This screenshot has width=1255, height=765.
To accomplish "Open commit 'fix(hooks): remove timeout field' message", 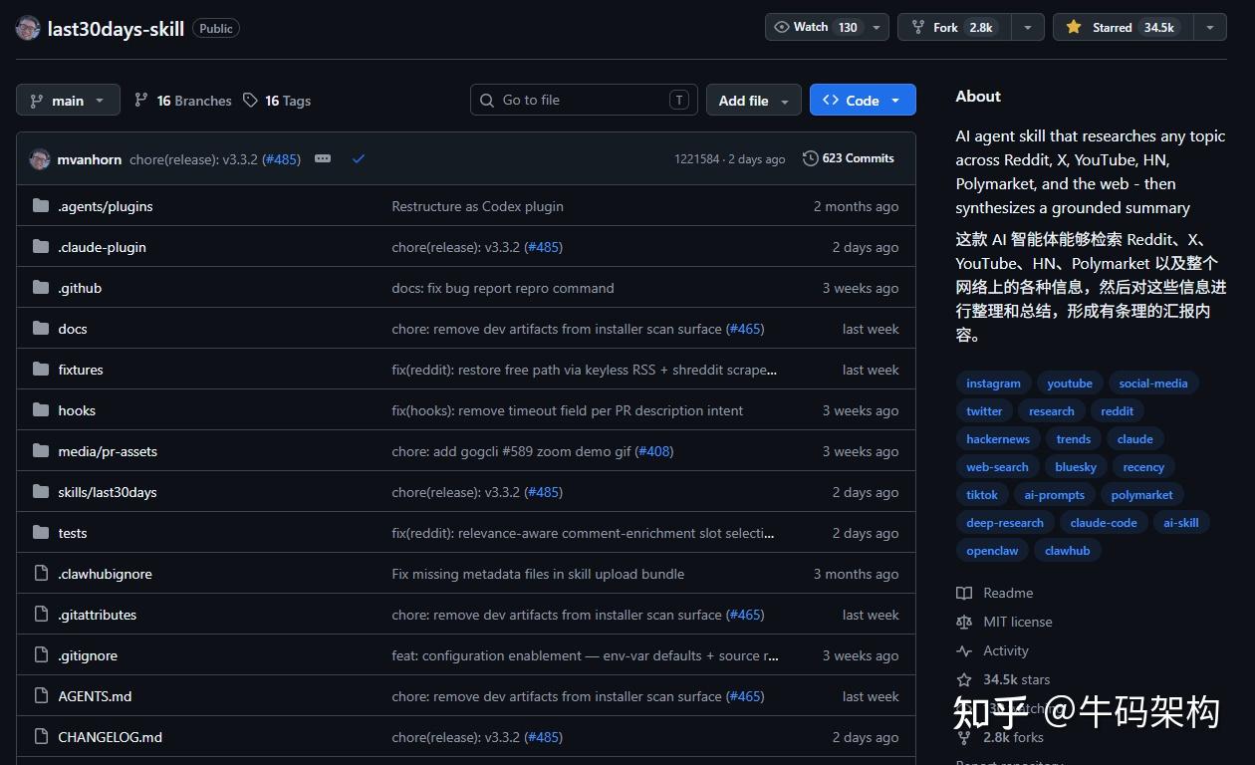I will coord(567,410).
